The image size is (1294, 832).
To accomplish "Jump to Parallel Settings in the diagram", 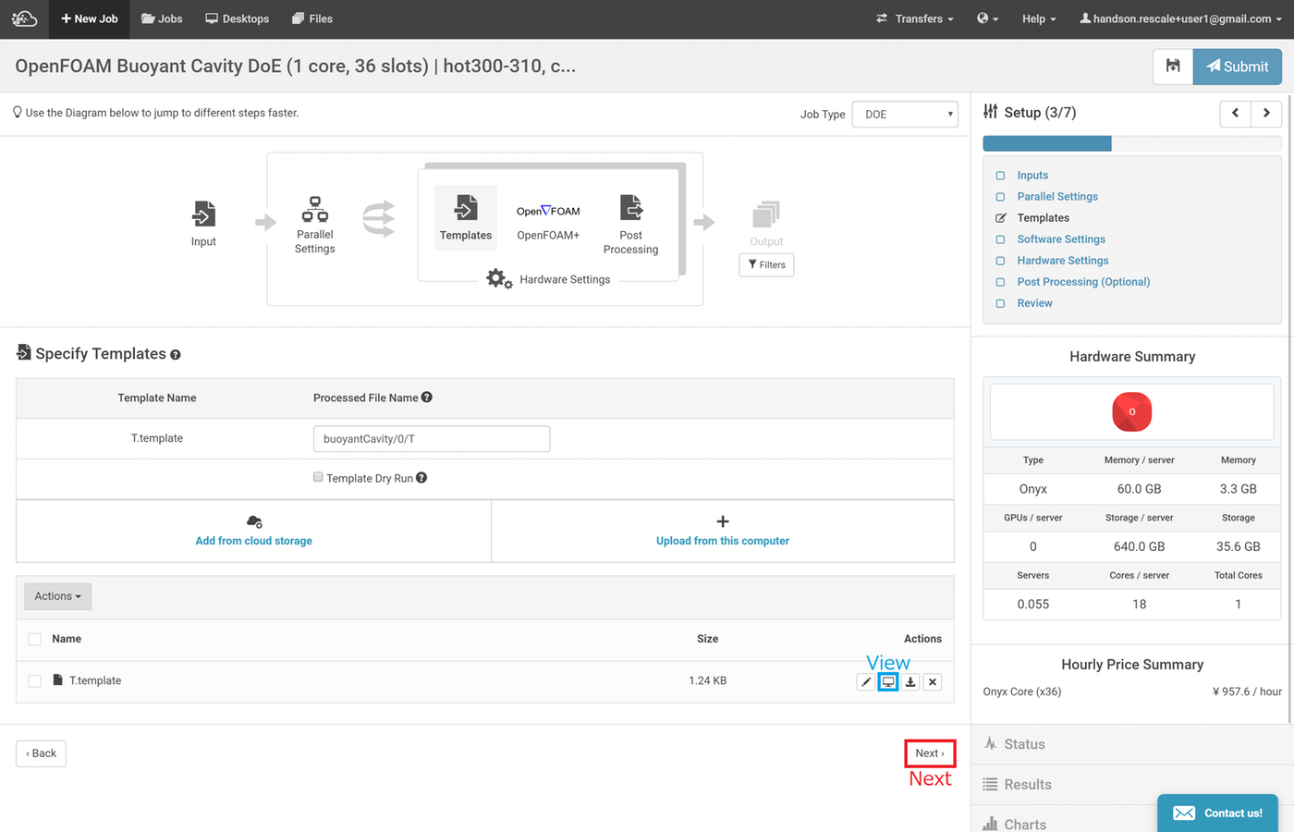I will (315, 225).
